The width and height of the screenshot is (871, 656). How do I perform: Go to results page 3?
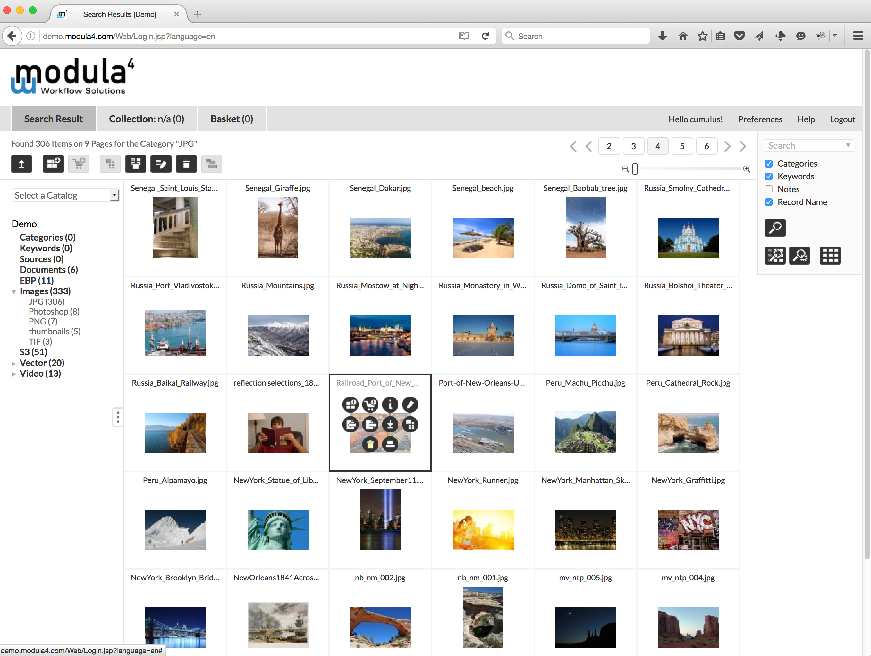click(x=634, y=146)
